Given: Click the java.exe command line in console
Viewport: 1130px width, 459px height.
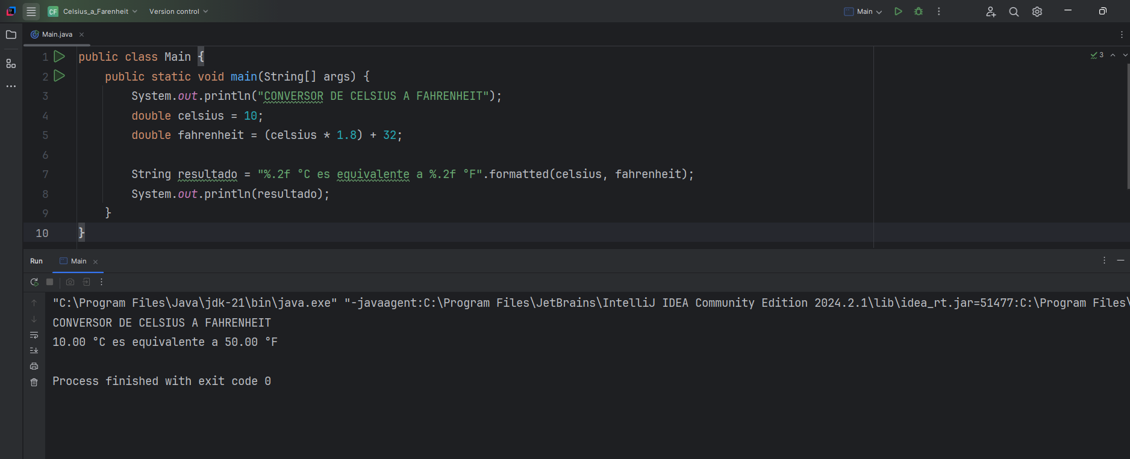Looking at the screenshot, I should pos(590,303).
